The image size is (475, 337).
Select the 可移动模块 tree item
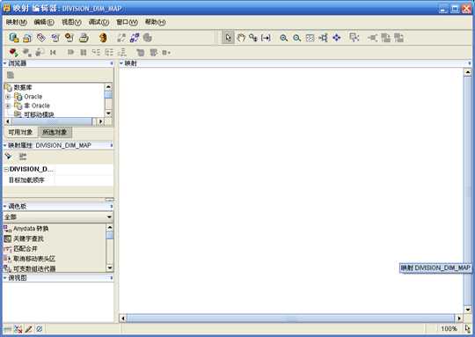39,114
